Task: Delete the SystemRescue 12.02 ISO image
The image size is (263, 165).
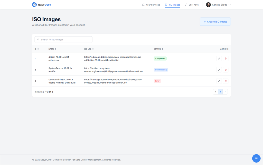Action: [226, 70]
